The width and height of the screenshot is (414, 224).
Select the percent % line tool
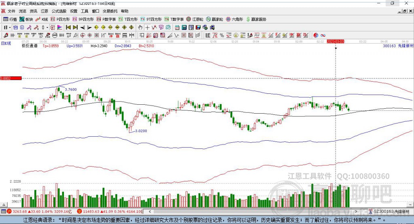click(222, 35)
